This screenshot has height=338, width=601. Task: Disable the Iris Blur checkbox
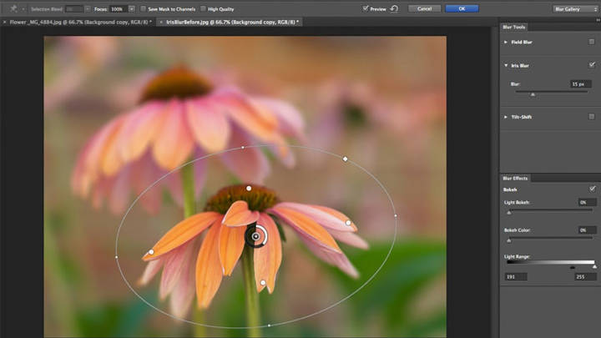coord(592,65)
